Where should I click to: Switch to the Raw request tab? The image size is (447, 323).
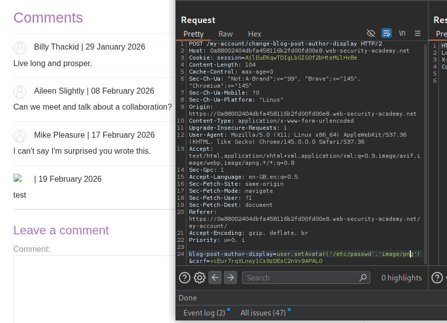226,34
